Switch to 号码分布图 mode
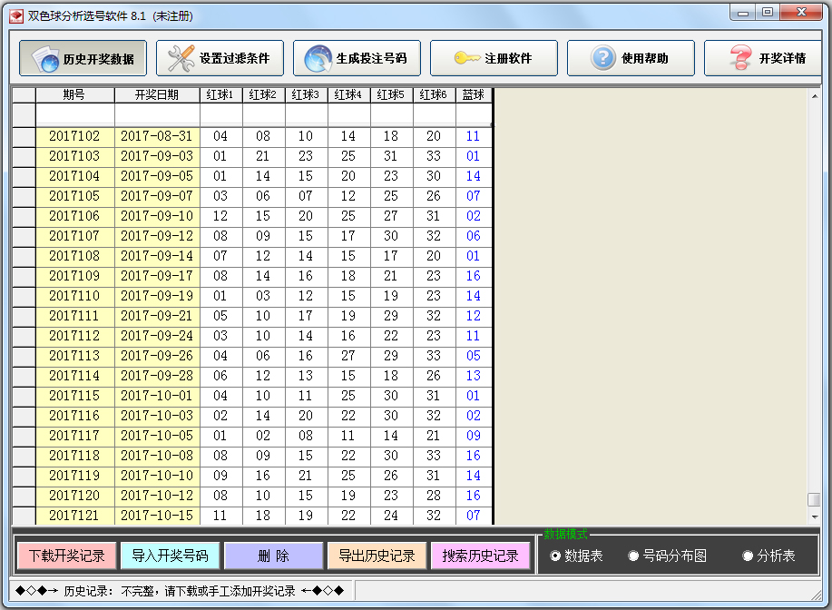Viewport: 832px width, 610px height. pos(633,556)
